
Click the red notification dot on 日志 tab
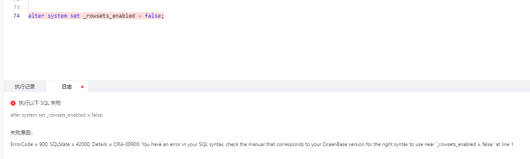click(x=82, y=87)
